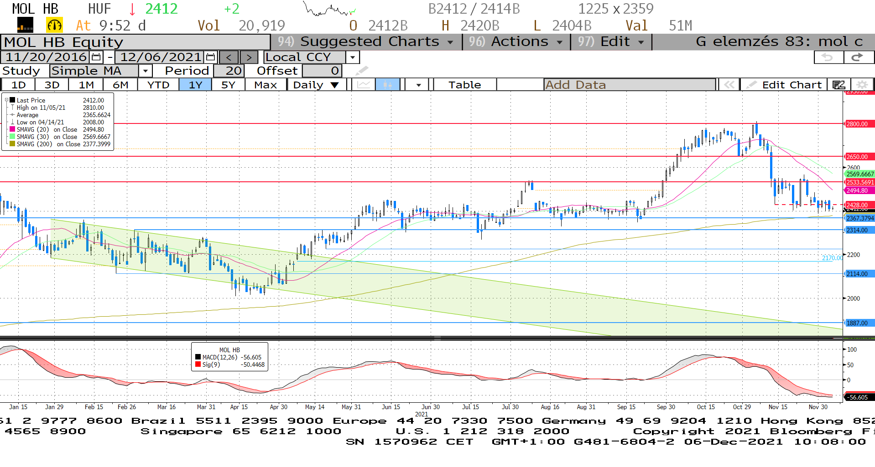Click the Low on 04/14/21 legend row
Viewport: 875px width, 467px height.
60,122
